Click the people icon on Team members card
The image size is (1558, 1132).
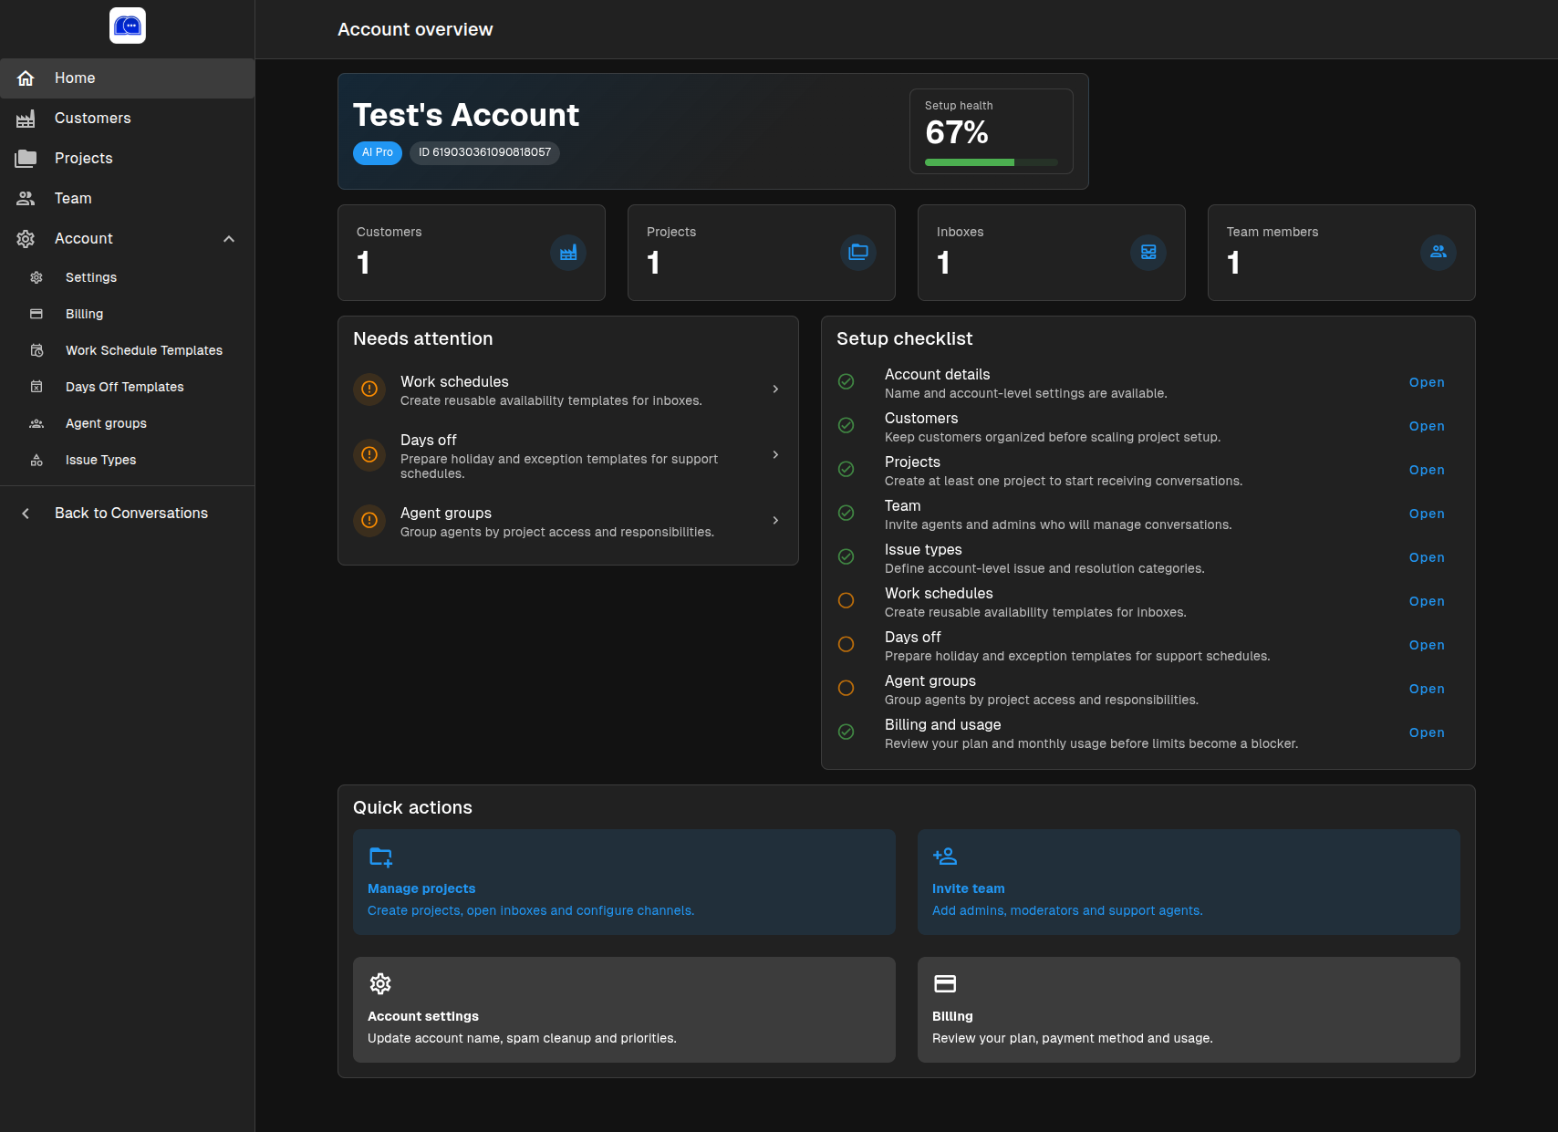(x=1439, y=253)
